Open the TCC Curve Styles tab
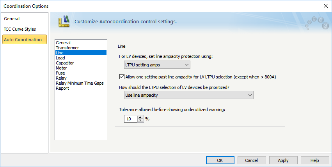The width and height of the screenshot is (332, 167). click(x=20, y=29)
